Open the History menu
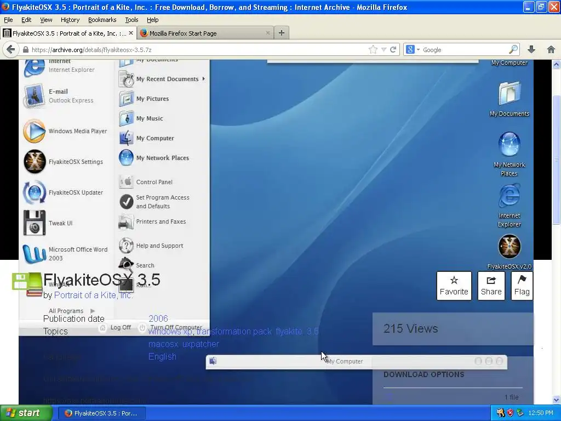Viewport: 561px width, 421px height. coord(70,20)
